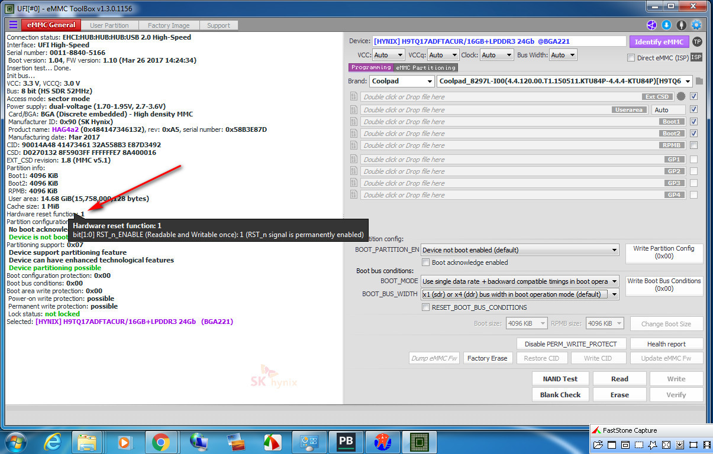713x454 pixels.
Task: Open the VCC voltage dropdown
Action: (389, 55)
